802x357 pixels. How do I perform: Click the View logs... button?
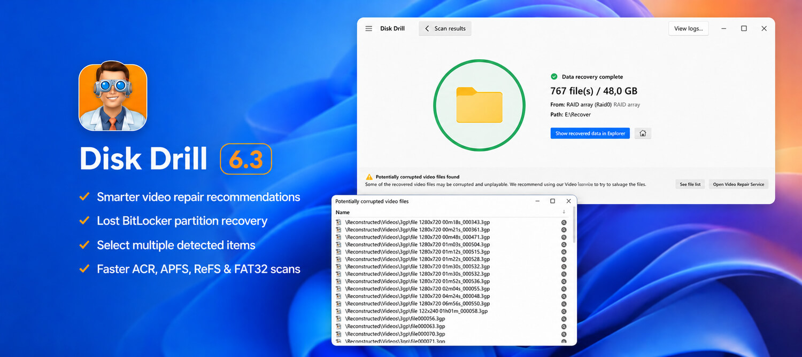point(688,29)
